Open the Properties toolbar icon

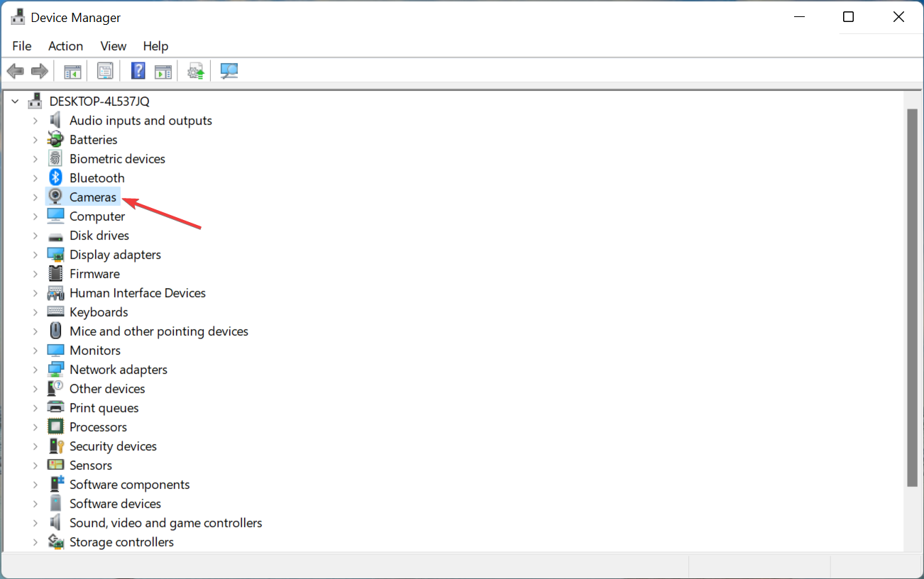(x=105, y=71)
